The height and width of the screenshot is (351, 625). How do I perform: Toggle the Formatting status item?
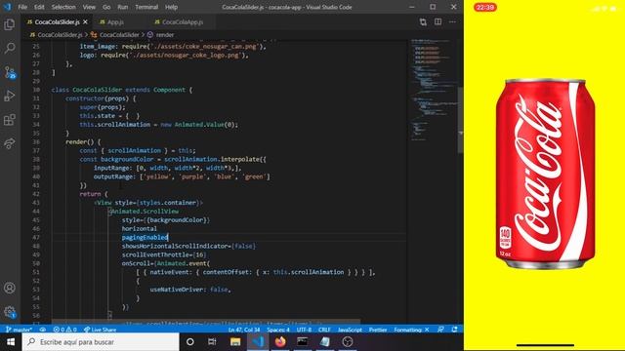pos(411,330)
